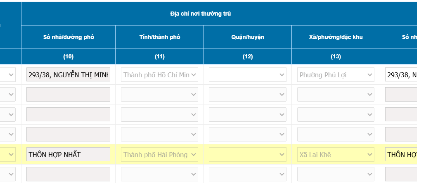
Task: Expand the Xã Lai Khê commune dropdown
Action: coord(336,155)
